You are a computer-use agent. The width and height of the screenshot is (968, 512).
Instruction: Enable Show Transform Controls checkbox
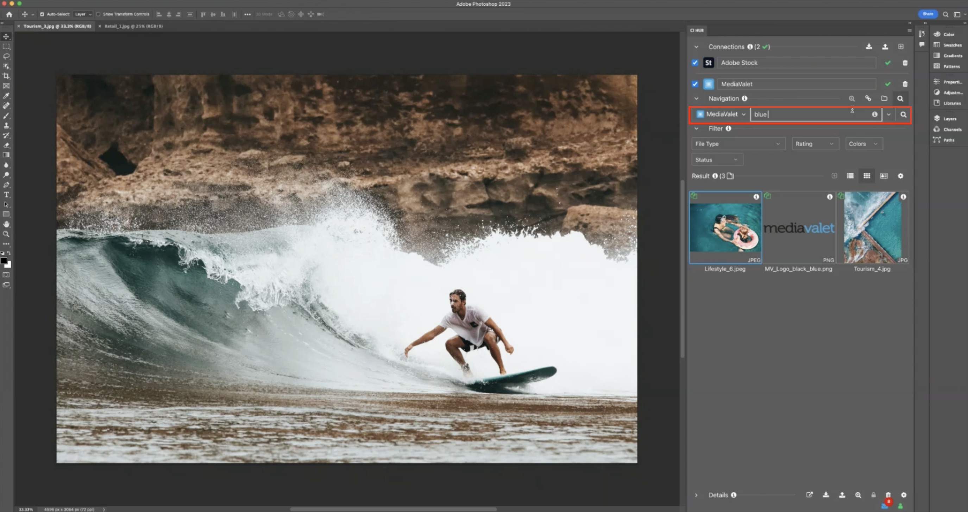(x=98, y=14)
